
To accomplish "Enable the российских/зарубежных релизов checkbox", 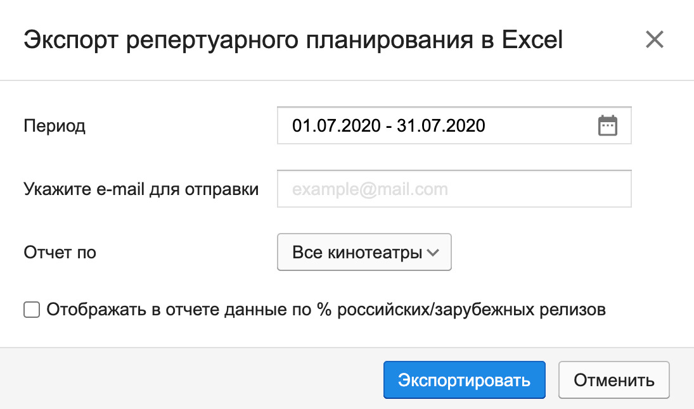I will [32, 310].
